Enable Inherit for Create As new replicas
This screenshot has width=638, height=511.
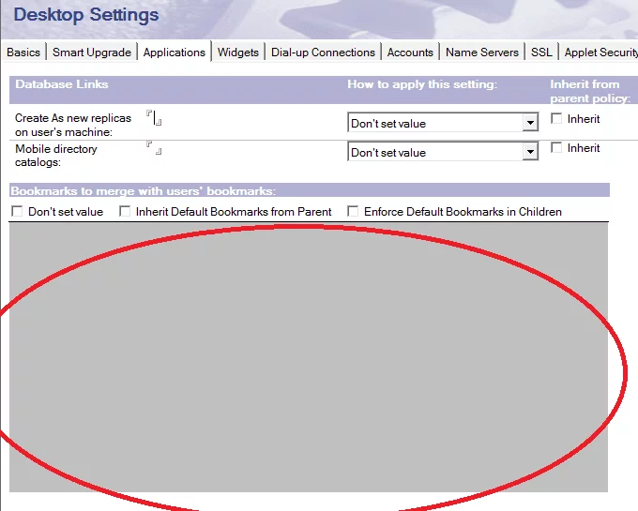557,119
